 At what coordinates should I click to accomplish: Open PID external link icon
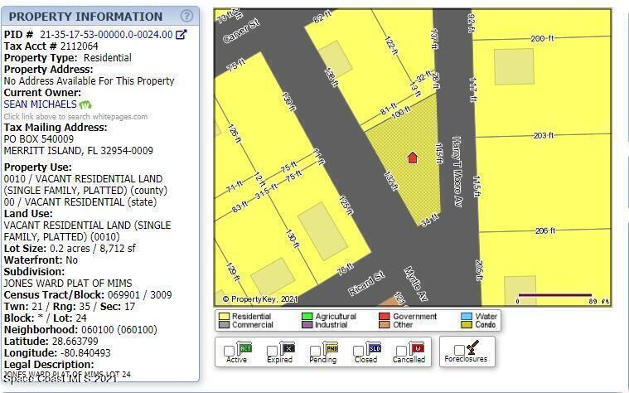[x=181, y=35]
